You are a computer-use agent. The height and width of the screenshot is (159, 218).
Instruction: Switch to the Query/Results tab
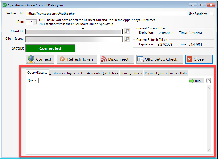coord(37,73)
